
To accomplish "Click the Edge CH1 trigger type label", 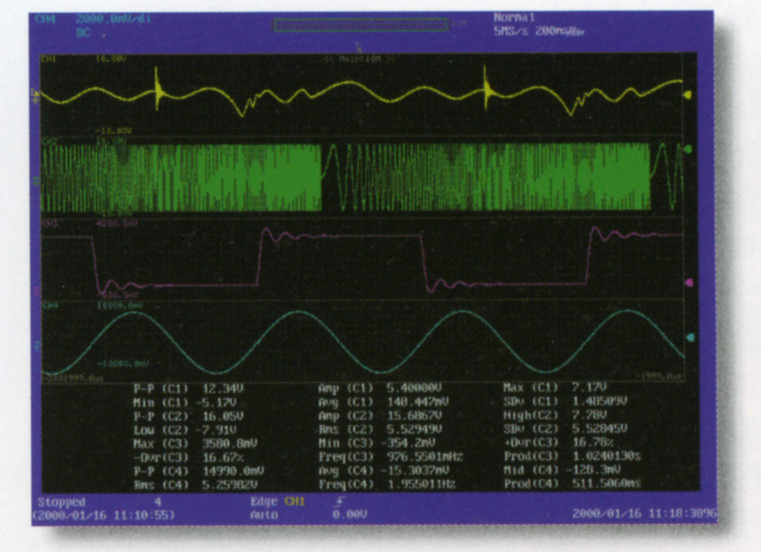I will click(x=277, y=502).
